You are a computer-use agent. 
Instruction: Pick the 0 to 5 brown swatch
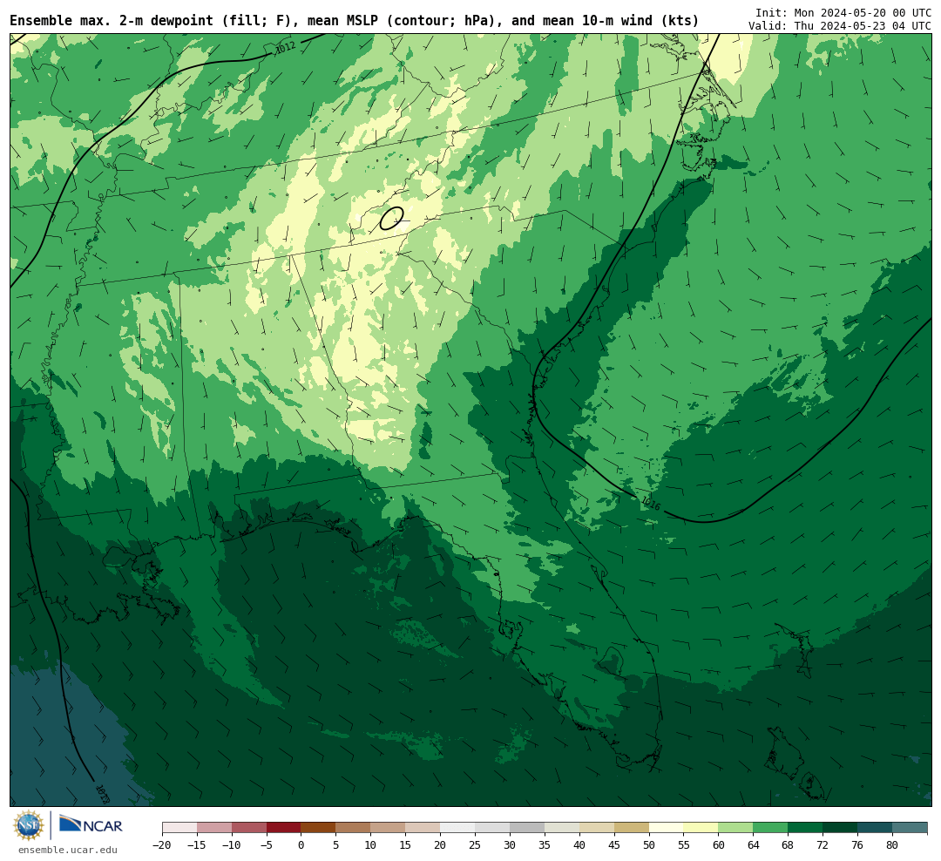(x=319, y=828)
